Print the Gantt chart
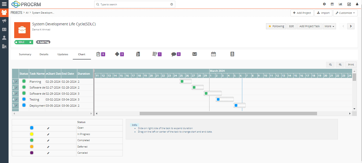 [351, 65]
